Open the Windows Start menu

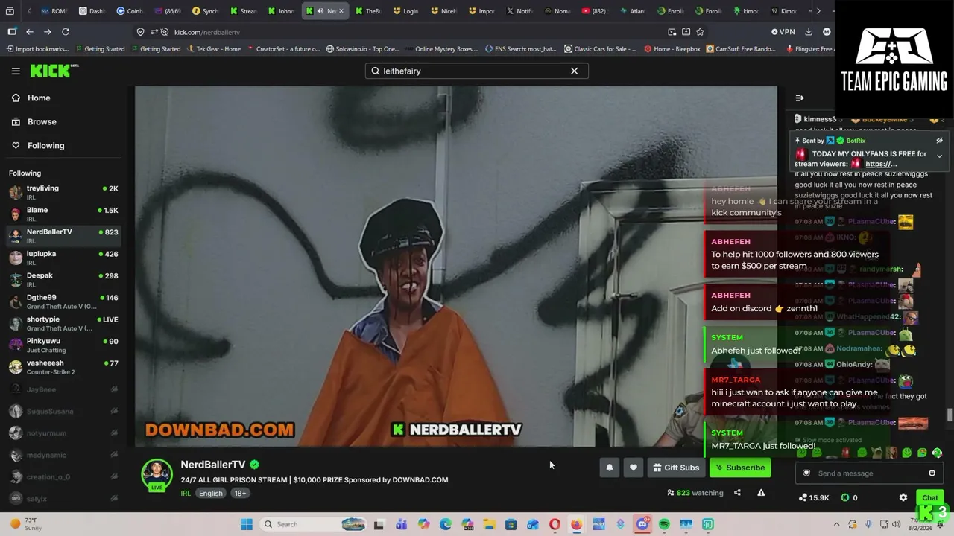[247, 524]
